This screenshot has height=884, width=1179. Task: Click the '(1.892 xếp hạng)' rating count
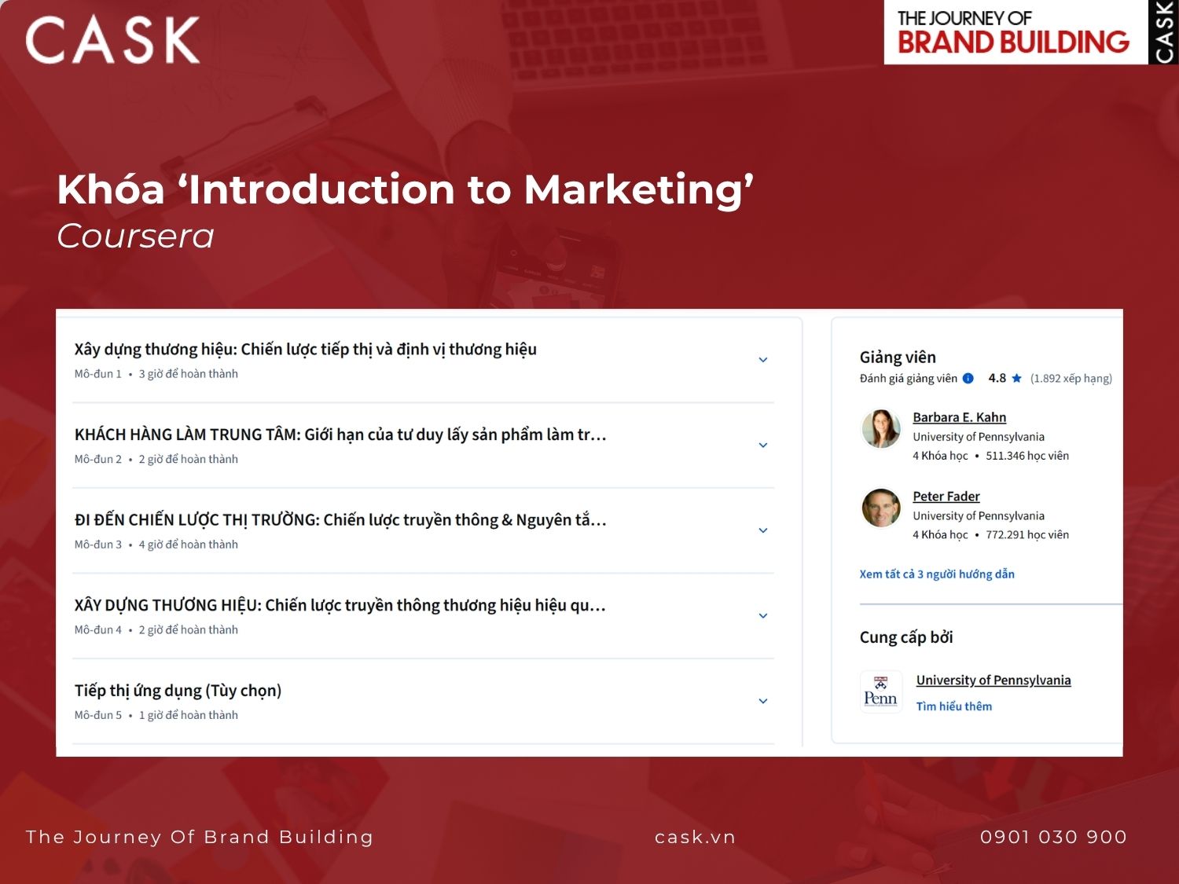coord(1071,378)
